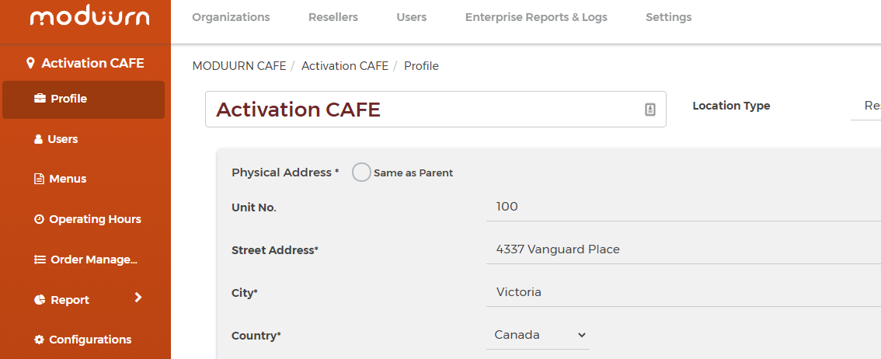
Task: Click the Moduurn logo
Action: tap(90, 17)
